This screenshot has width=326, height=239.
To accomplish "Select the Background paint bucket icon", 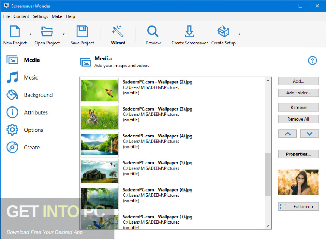I will click(12, 95).
